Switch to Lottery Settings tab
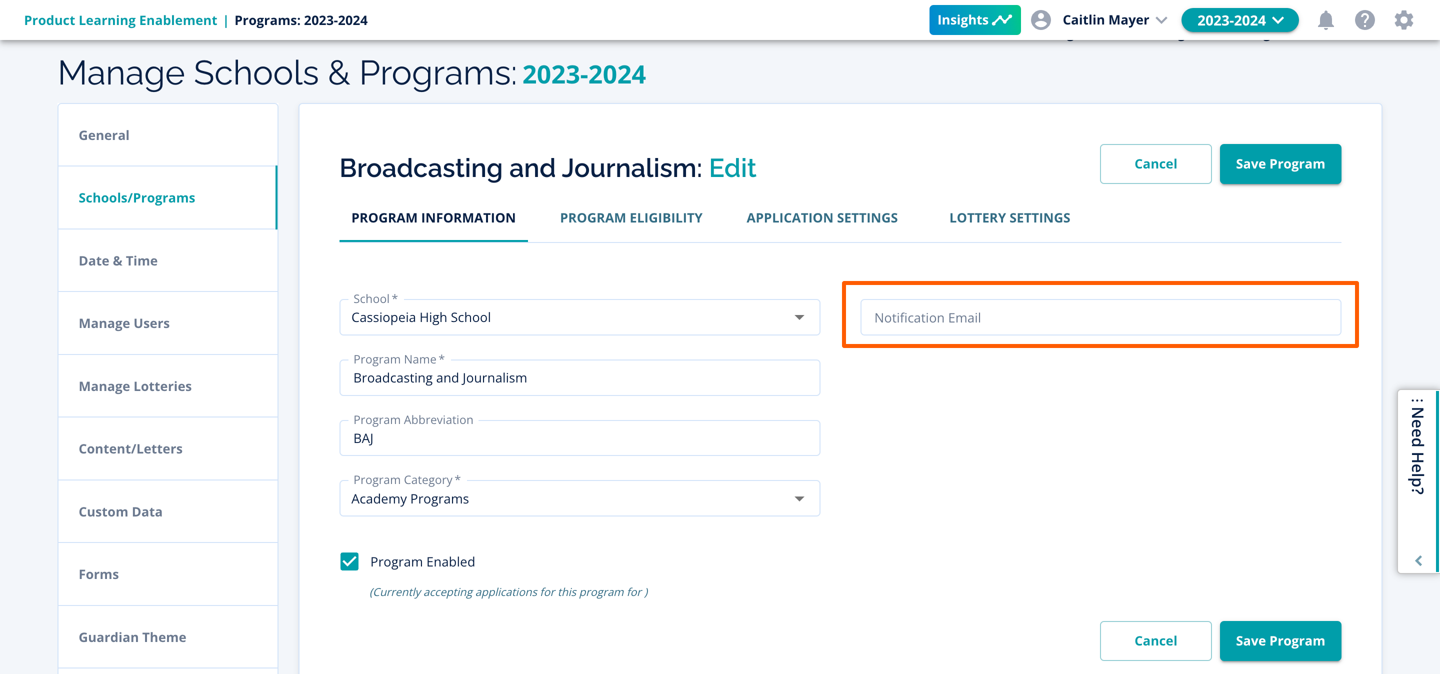The height and width of the screenshot is (674, 1440). [x=1009, y=218]
